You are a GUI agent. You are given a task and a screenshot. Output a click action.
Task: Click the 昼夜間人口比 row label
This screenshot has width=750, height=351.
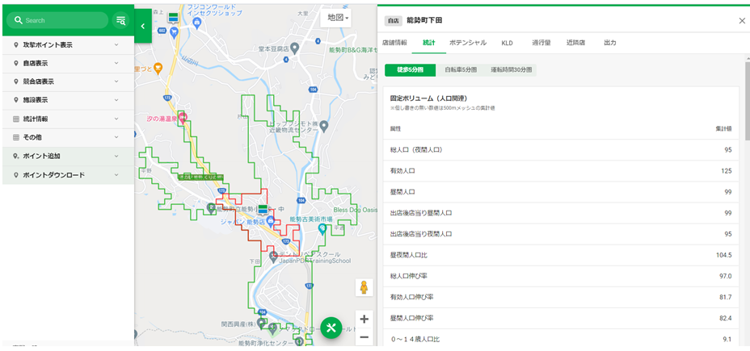click(x=408, y=255)
